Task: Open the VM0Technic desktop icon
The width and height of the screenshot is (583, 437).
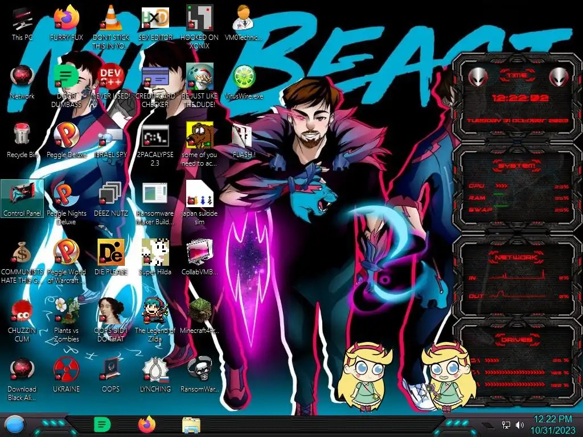Action: (x=244, y=23)
